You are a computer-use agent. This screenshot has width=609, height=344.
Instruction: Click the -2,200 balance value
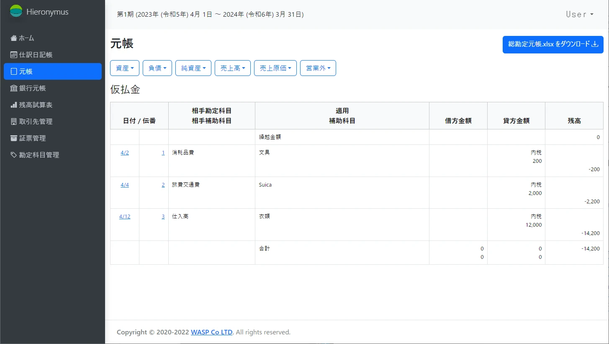[592, 202]
